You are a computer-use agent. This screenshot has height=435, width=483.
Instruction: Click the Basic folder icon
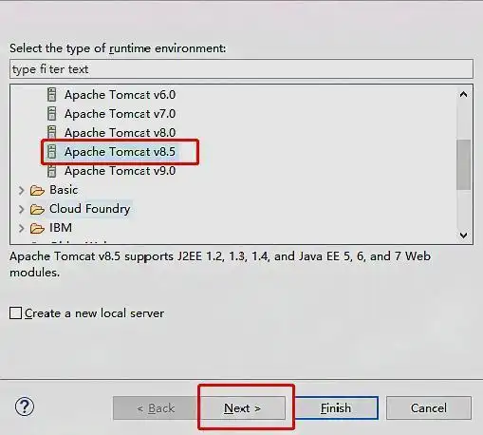[x=37, y=191]
